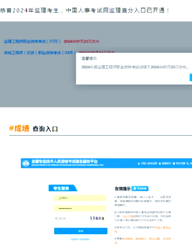Screen dimensions: 192x246
Task: Click the platform logo emblem in blue header
Action: (26, 163)
